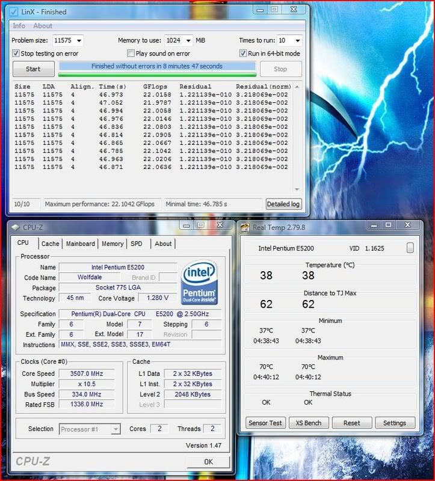Click the LinX results scrollbar up arrow
The image size is (435, 481).
(x=297, y=87)
